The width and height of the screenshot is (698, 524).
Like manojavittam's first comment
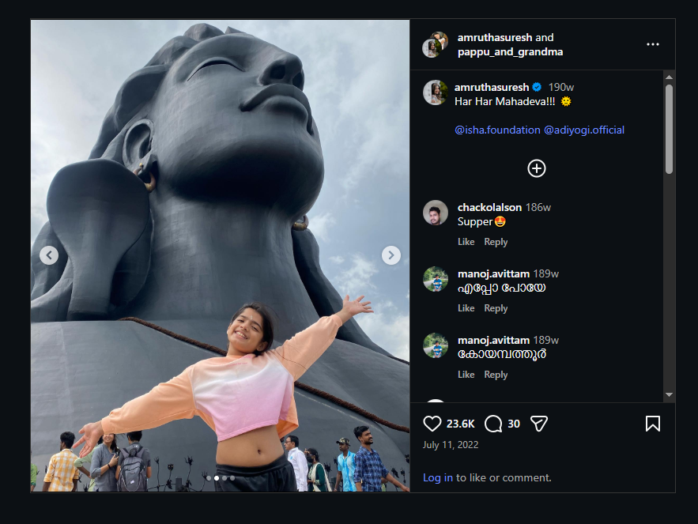coord(466,308)
